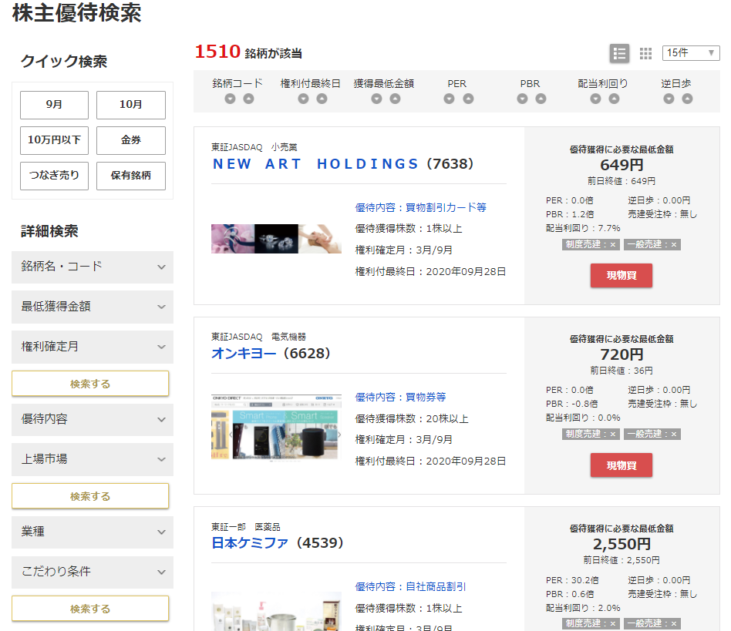731x631 pixels.
Task: Click 制度売建 tag for オンキヨー
Action: click(591, 434)
